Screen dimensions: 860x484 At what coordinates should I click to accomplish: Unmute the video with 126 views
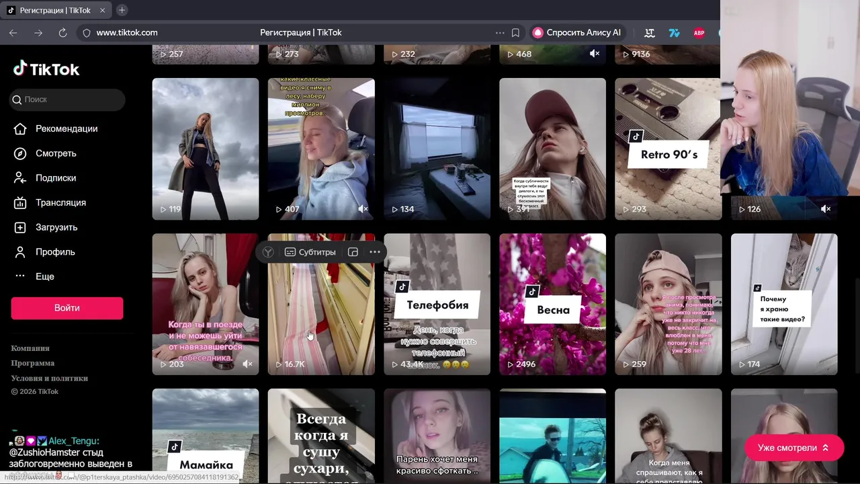click(826, 209)
